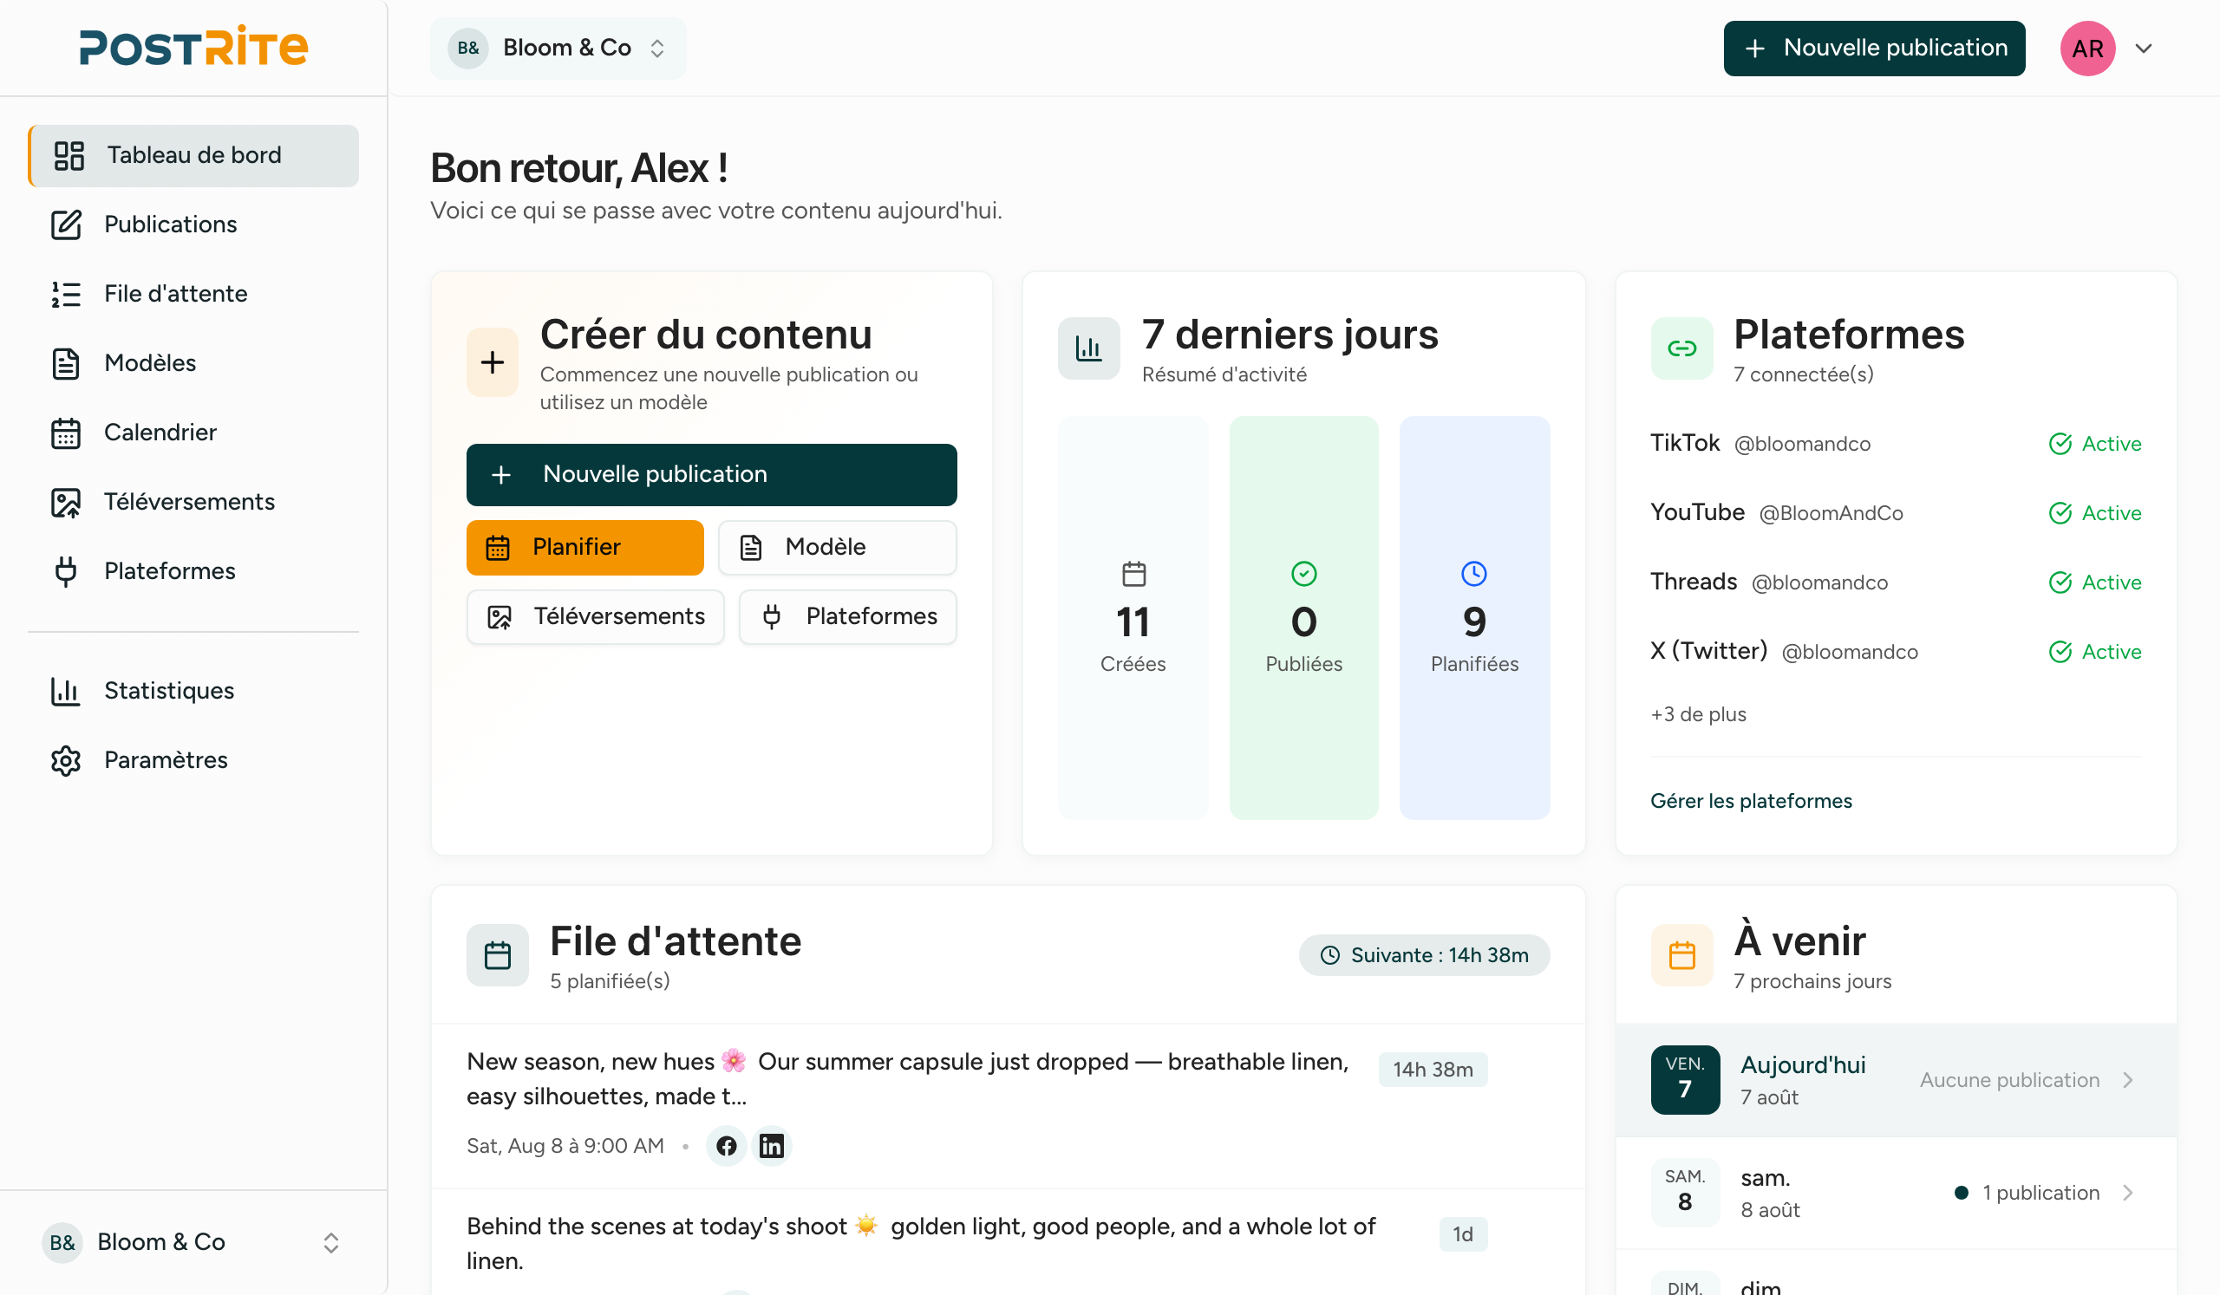
Task: Click the orange Planifier button
Action: pos(585,548)
